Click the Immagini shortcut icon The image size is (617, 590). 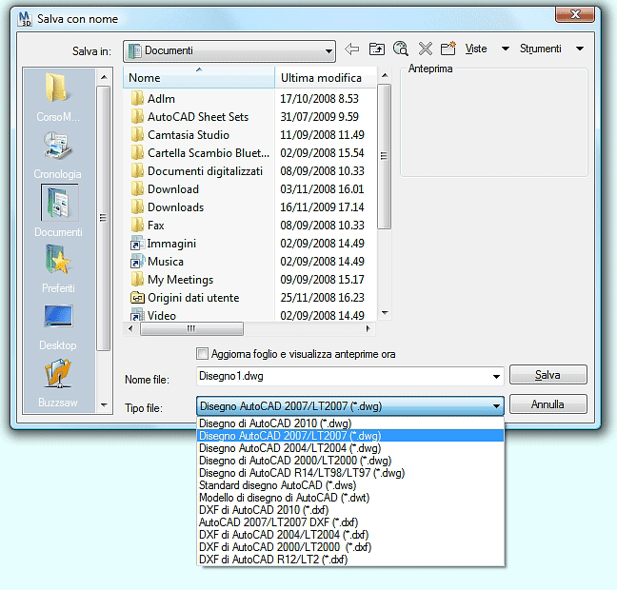click(137, 243)
